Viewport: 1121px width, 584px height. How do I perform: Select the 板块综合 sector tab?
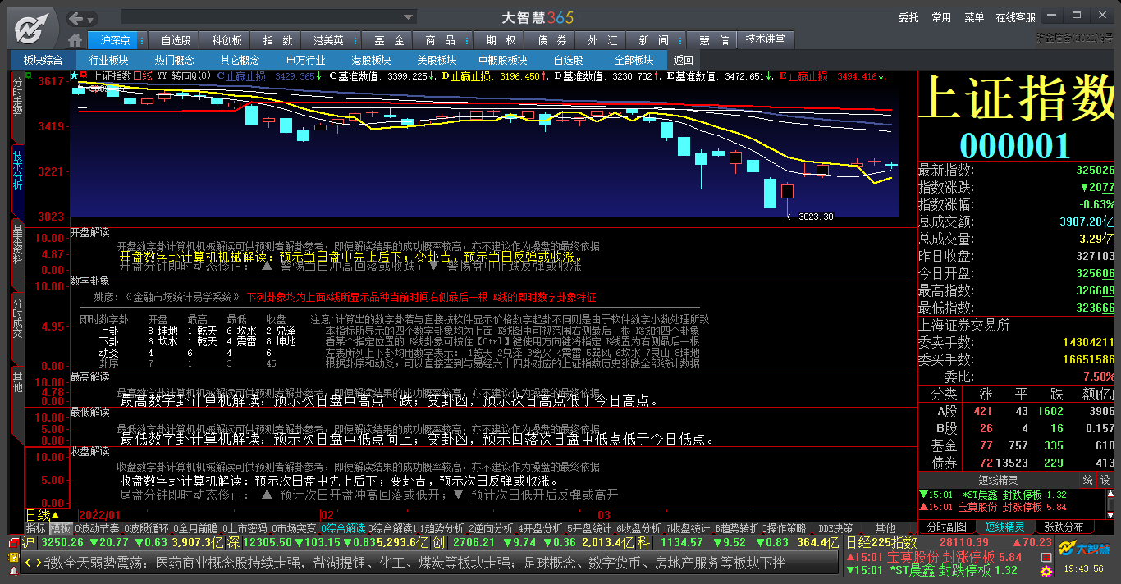(43, 60)
